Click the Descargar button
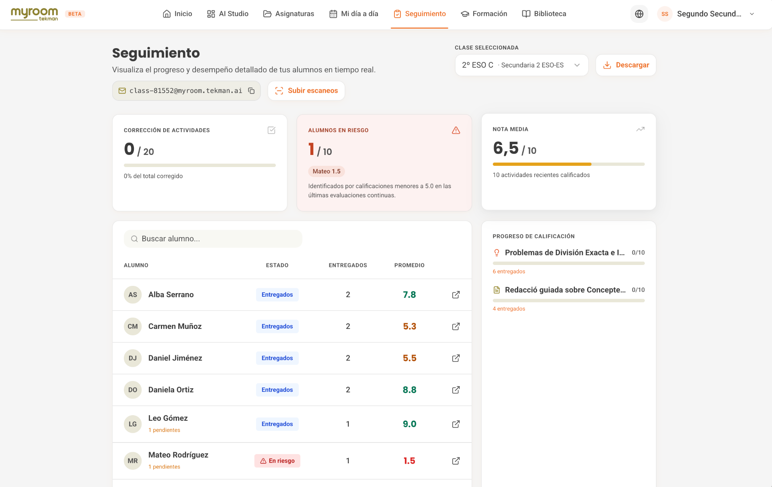This screenshot has width=772, height=487. point(626,65)
